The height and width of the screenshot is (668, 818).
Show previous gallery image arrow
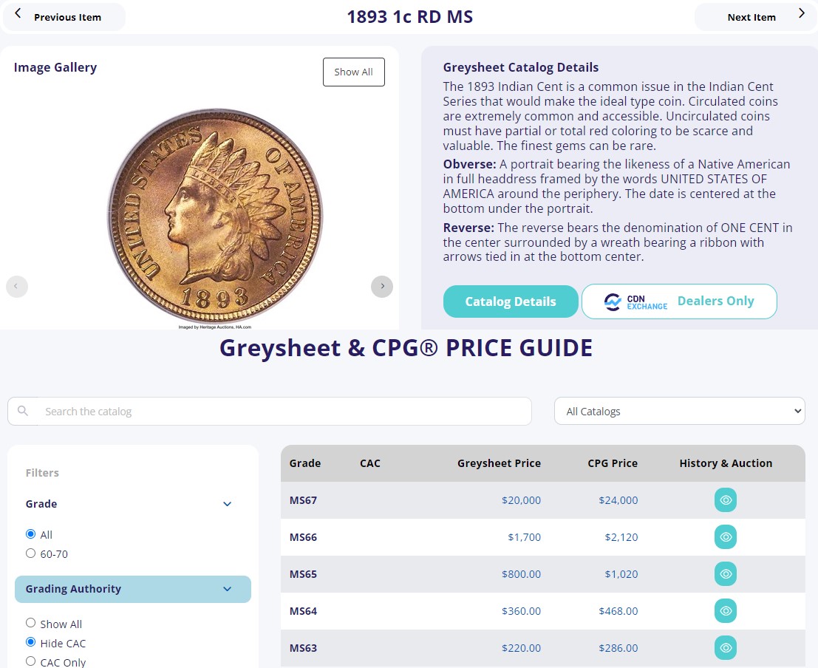(x=17, y=287)
